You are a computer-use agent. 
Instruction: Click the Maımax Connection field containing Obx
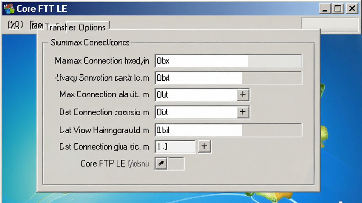(x=228, y=61)
